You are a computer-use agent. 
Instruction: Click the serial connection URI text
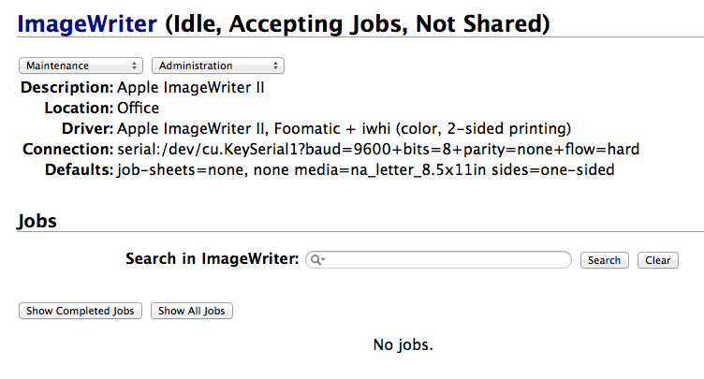pos(377,150)
